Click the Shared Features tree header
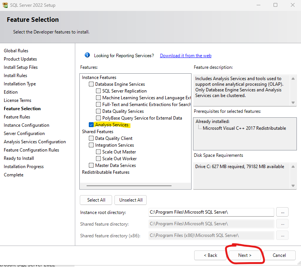301x267 pixels. 97,131
